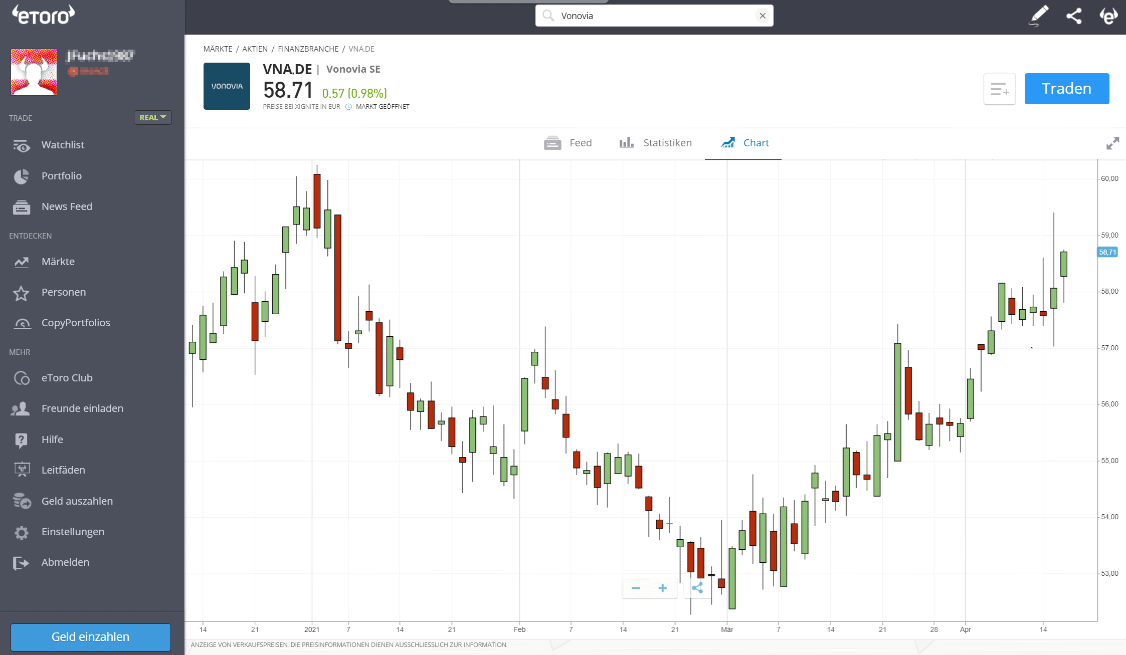Switch to the Statistiken tab

pyautogui.click(x=655, y=143)
